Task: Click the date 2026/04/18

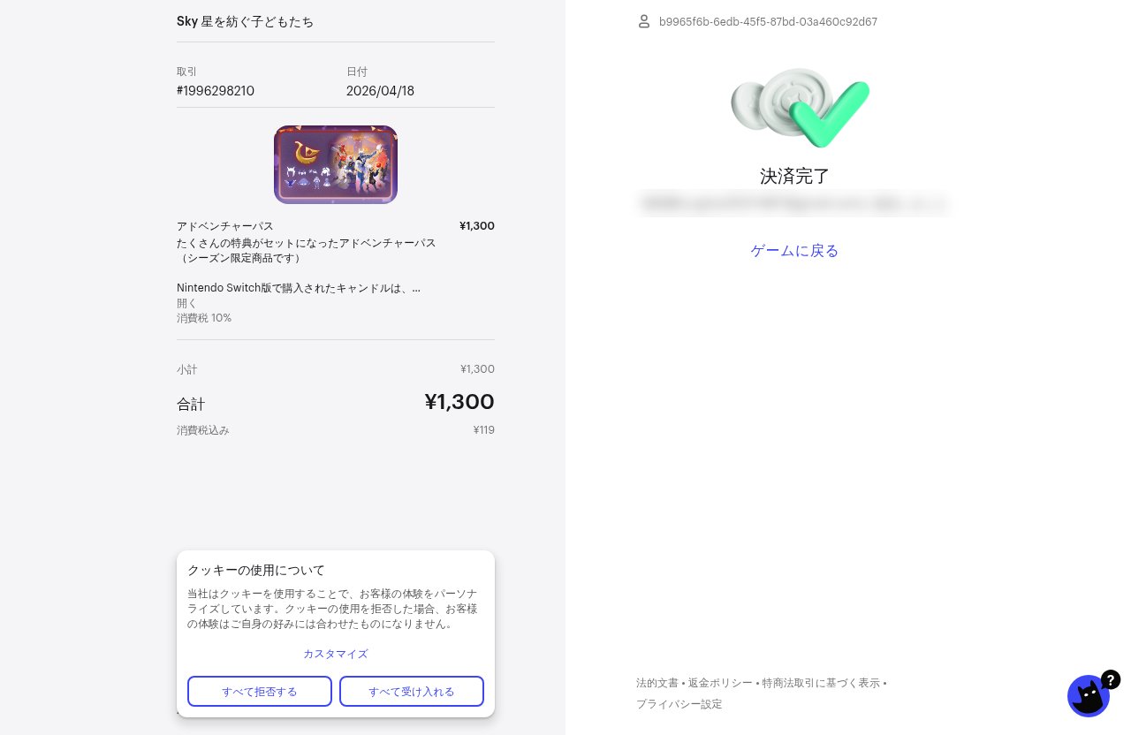Action: (x=380, y=91)
